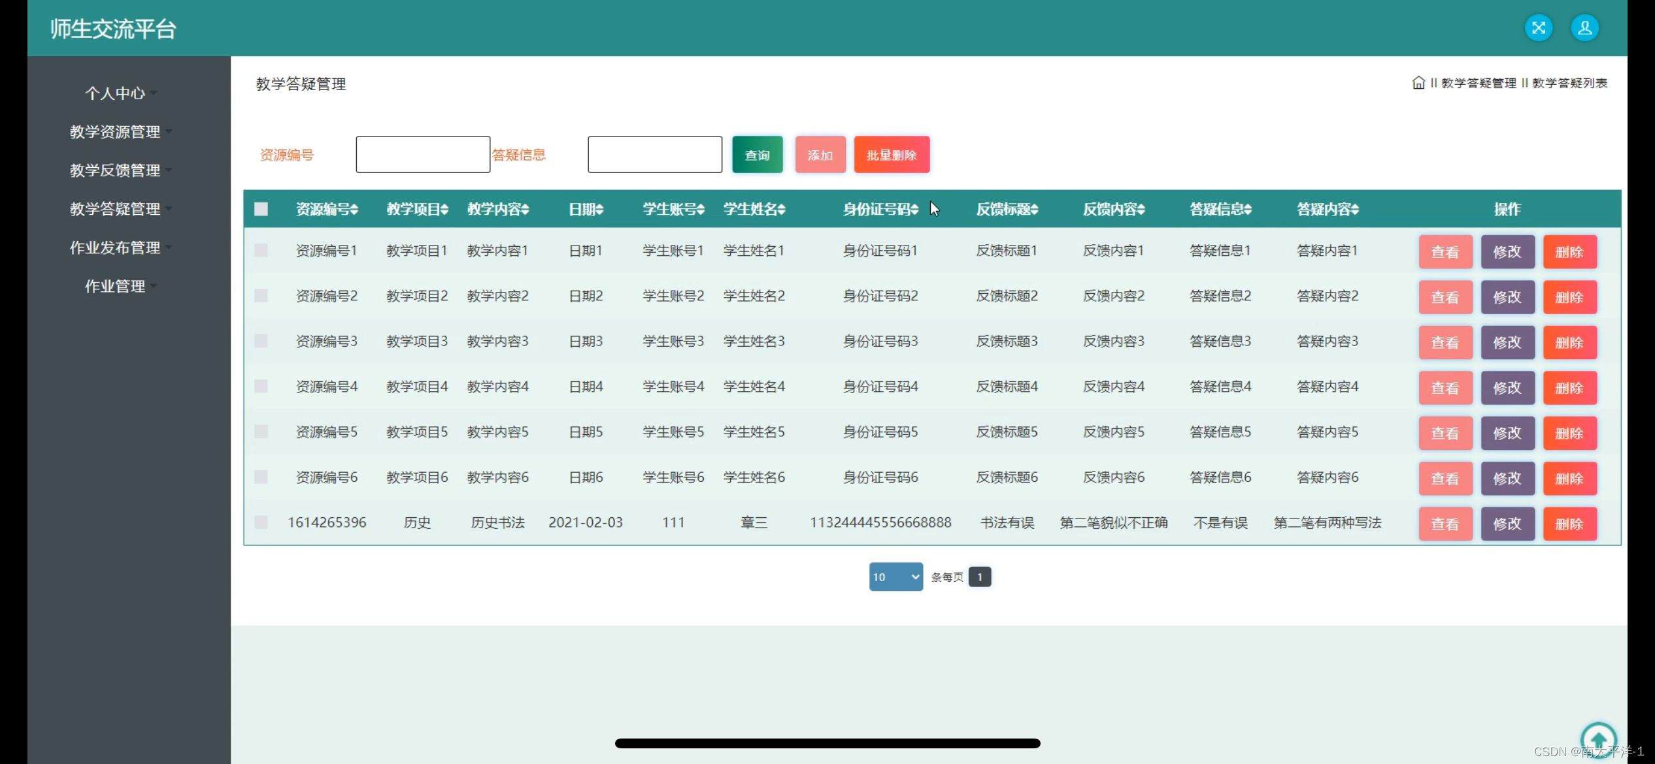Click cell 身份证号码3
Viewport: 1655px width, 764px height.
click(x=880, y=341)
